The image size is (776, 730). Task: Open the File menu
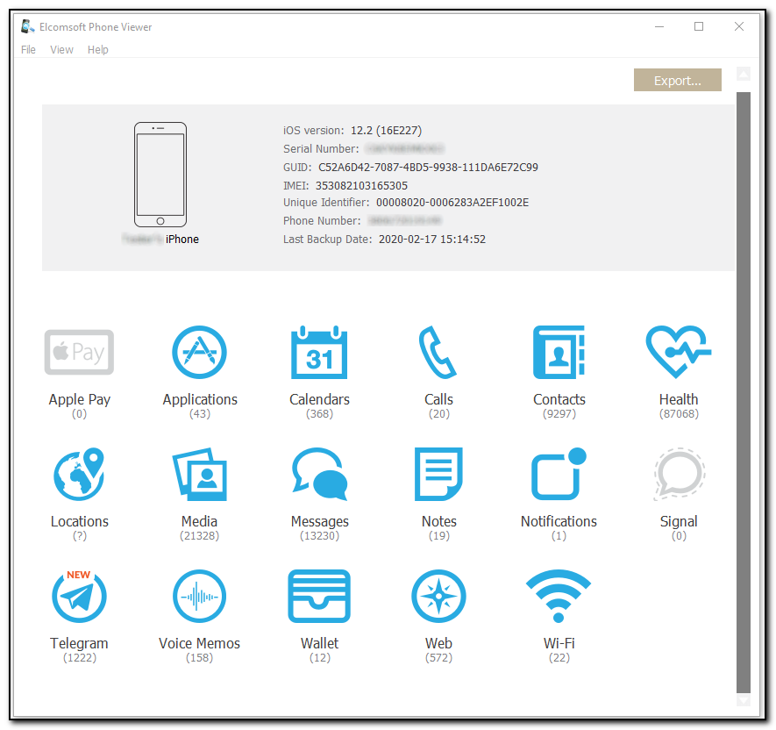(28, 49)
